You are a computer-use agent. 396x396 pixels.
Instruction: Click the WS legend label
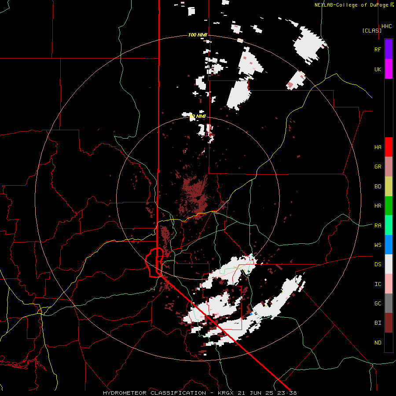(378, 245)
